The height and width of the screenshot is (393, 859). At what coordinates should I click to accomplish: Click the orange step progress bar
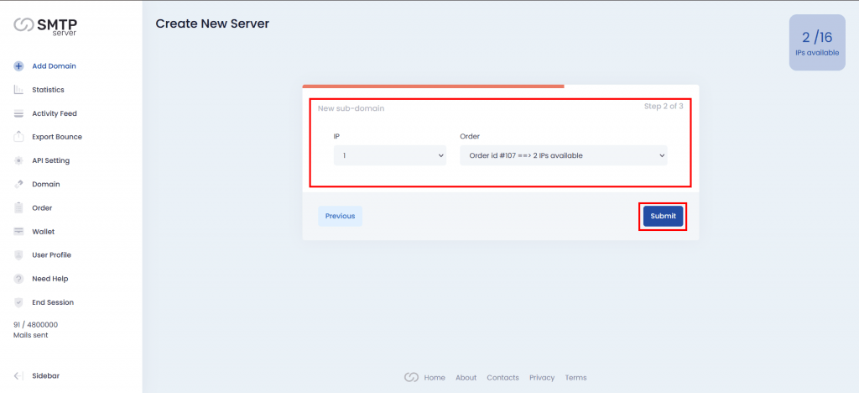tap(434, 86)
